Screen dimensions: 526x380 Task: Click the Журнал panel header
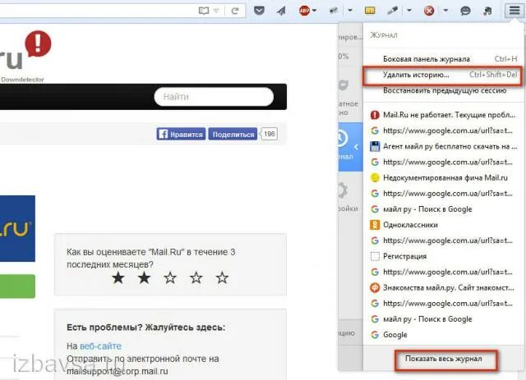[384, 35]
